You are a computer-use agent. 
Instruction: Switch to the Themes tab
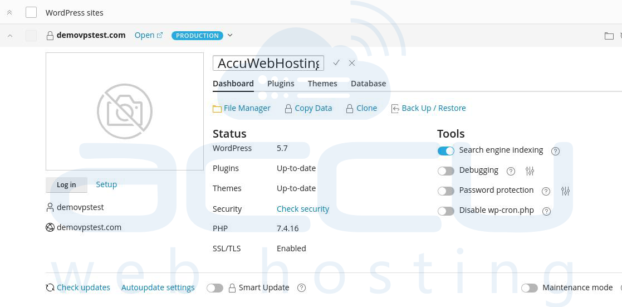coord(322,84)
